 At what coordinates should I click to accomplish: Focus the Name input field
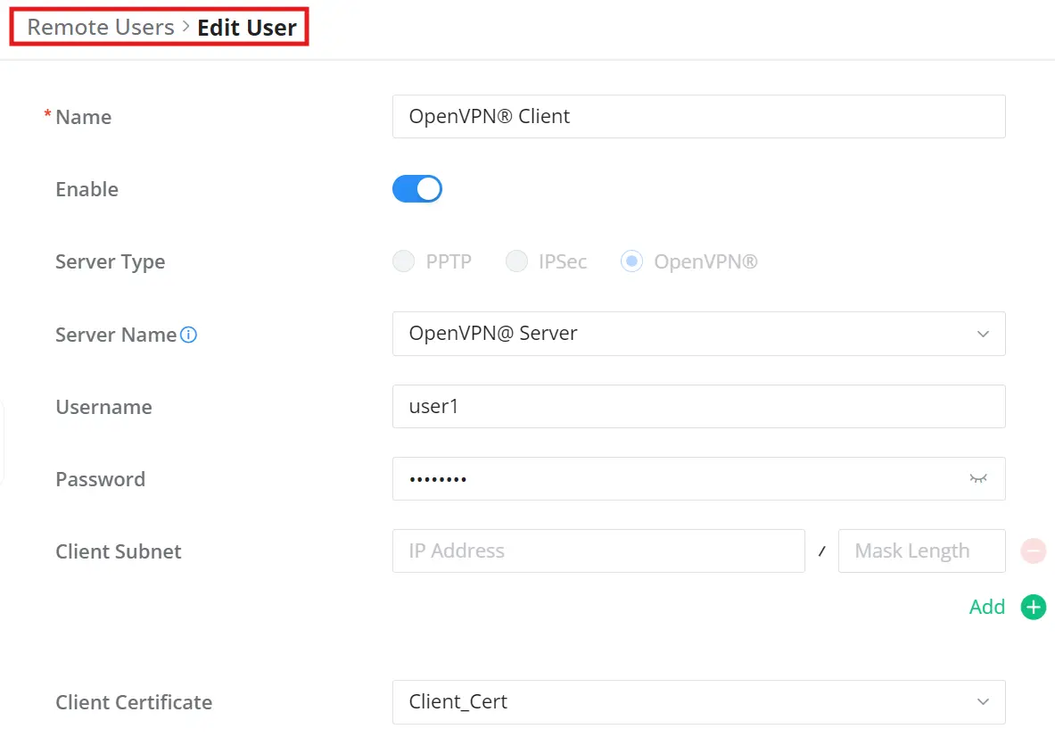pos(698,117)
